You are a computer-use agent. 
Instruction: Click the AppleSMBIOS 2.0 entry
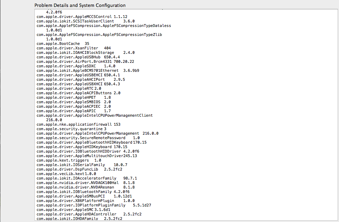74,102
